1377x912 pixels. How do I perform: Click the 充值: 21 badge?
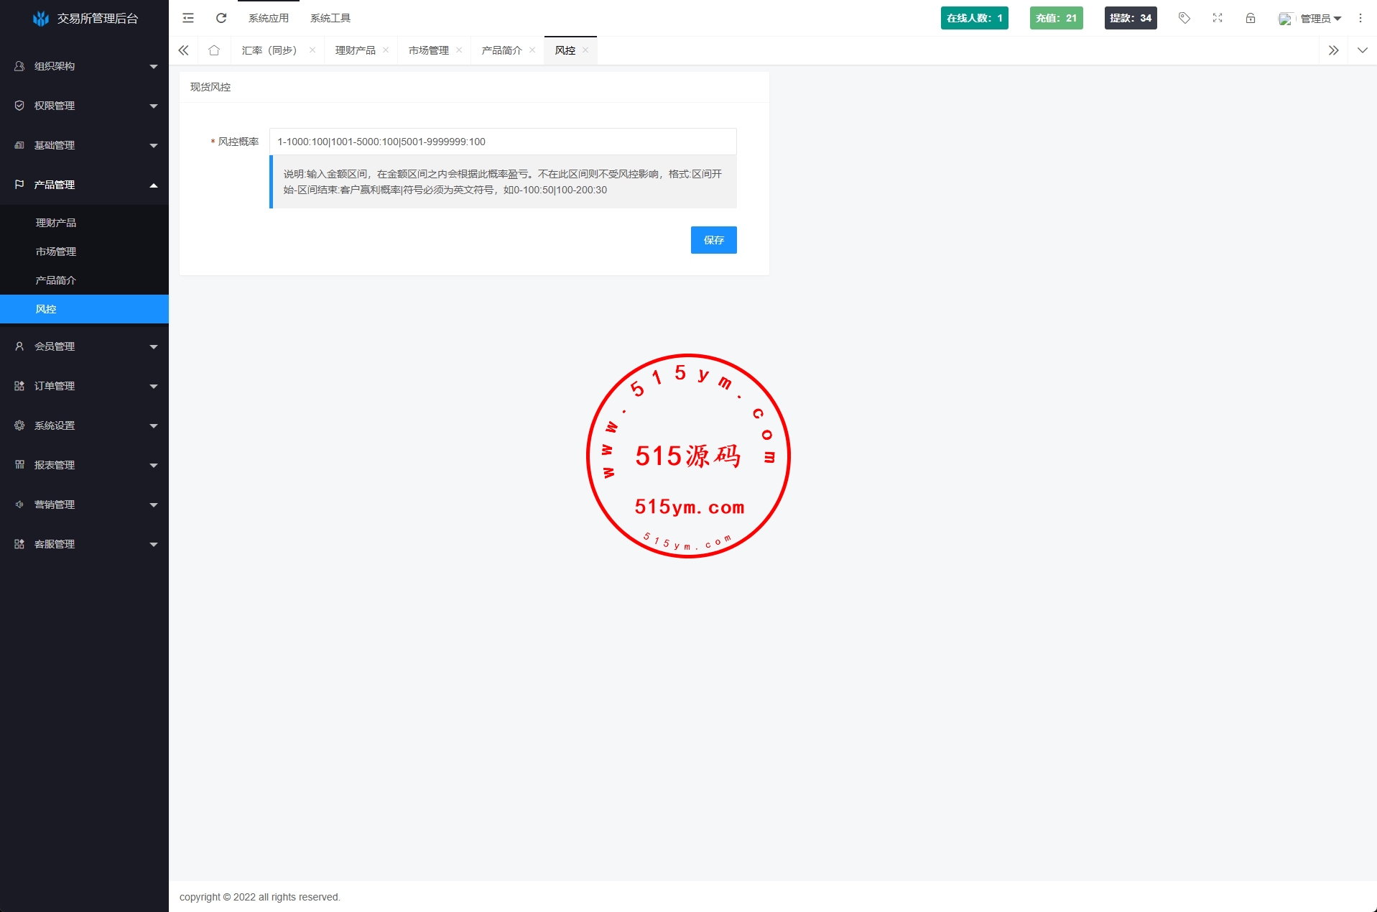[1056, 18]
